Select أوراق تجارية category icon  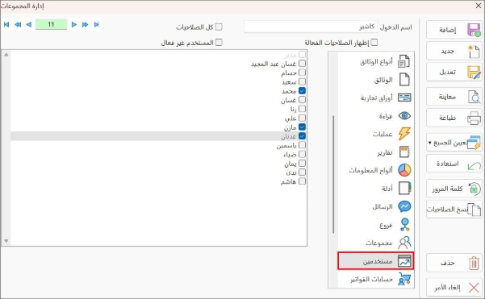click(x=404, y=98)
